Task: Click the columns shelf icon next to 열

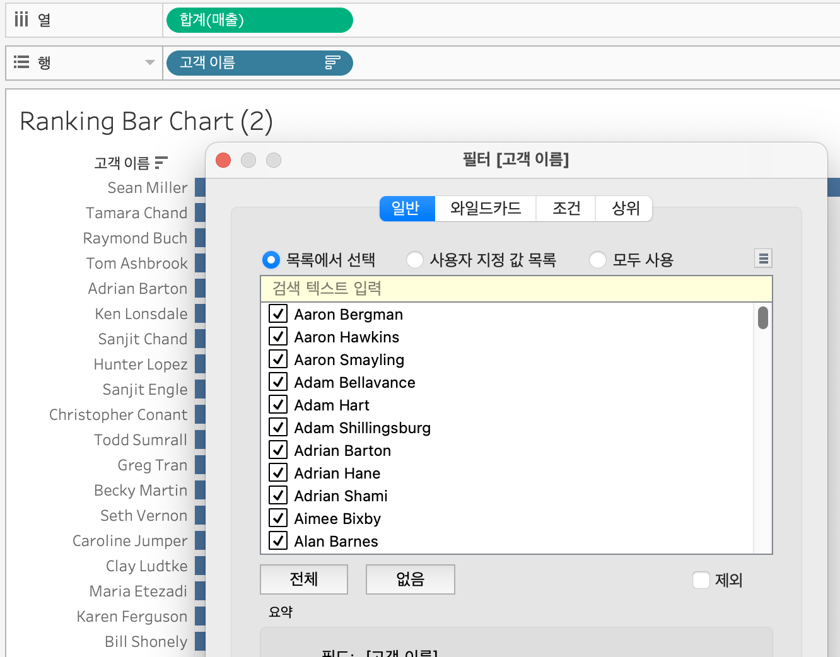Action: [21, 20]
